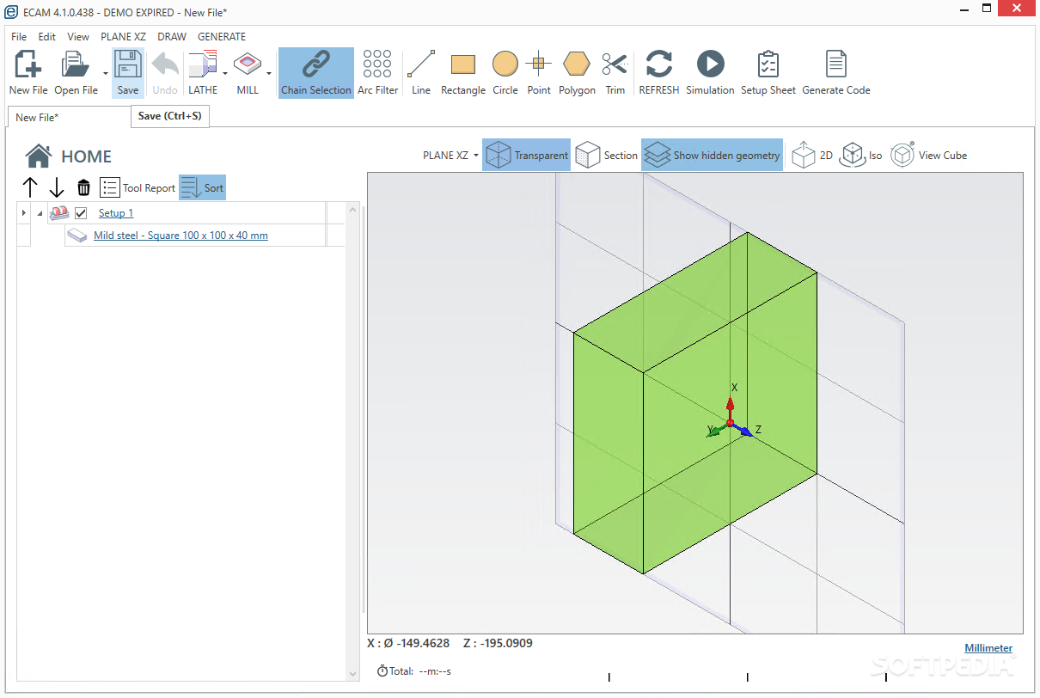Toggle Chain Selection mode
Viewport: 1040px width, 698px height.
coord(316,73)
